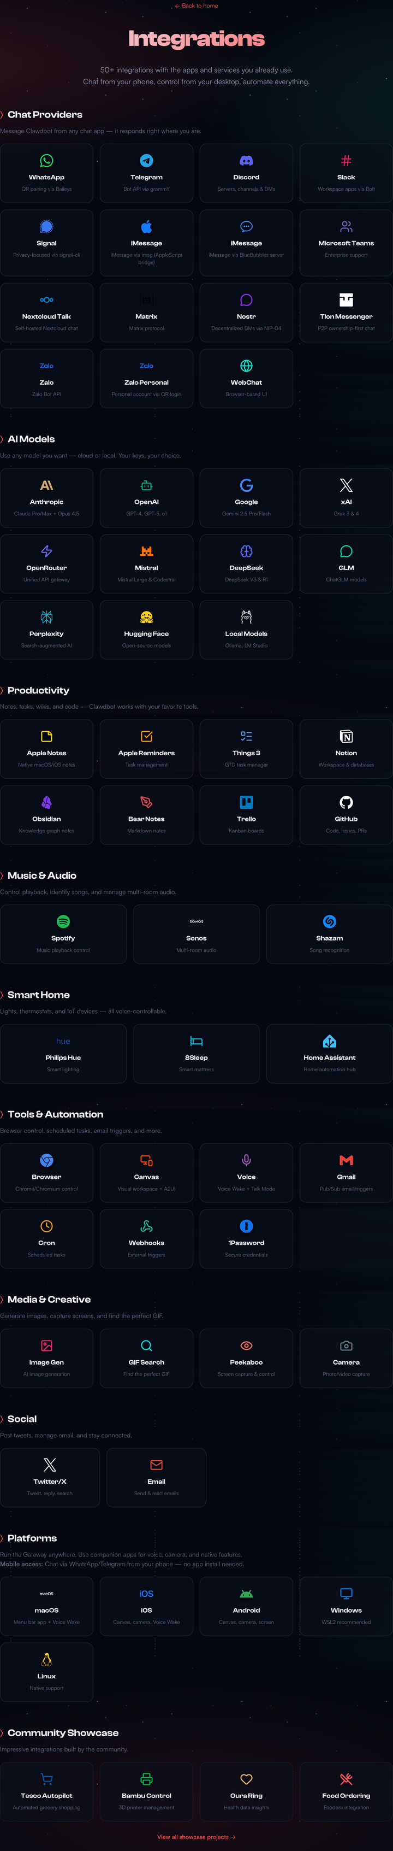
Task: Click the WhatsApp icon
Action: point(46,161)
